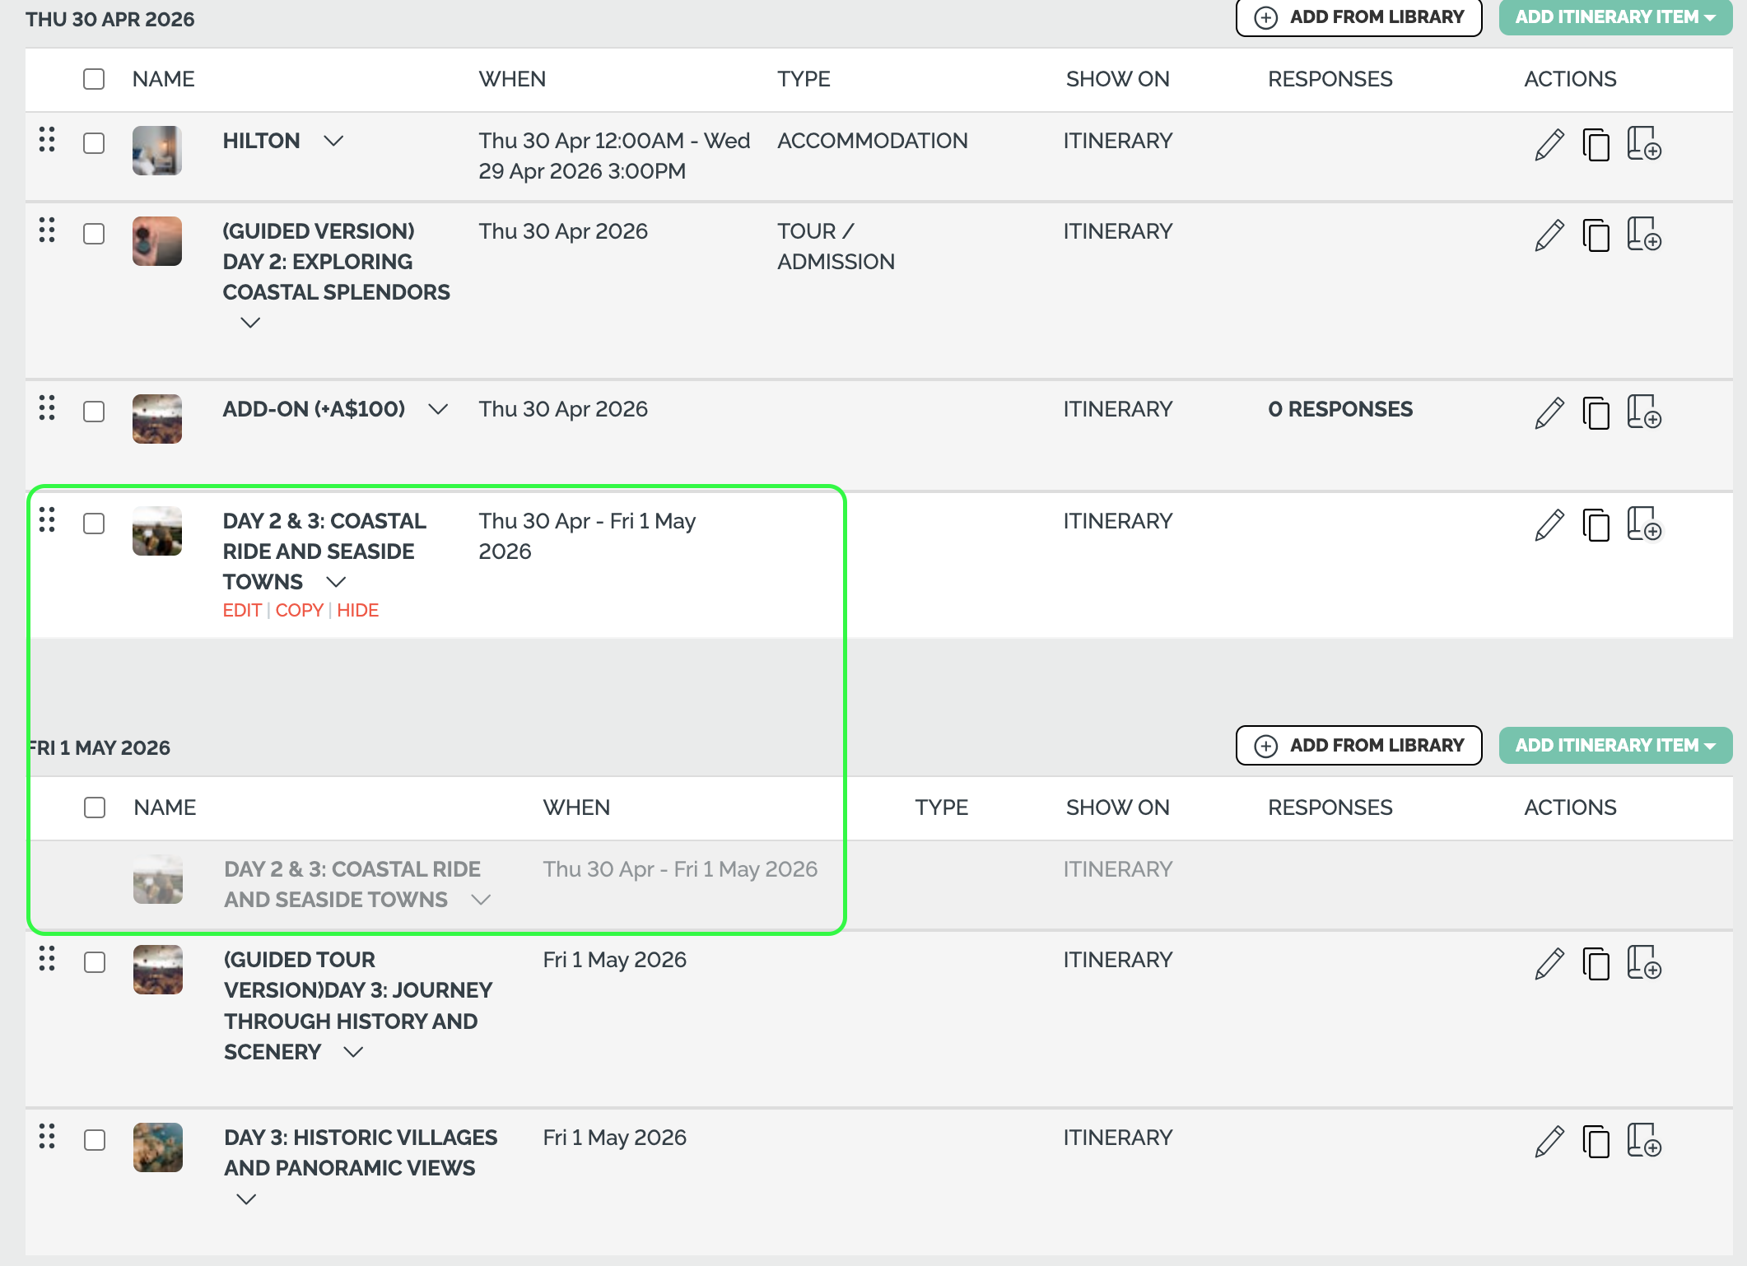Viewport: 1747px width, 1266px height.
Task: Click pencil icon for Day 2 & 3 Coastal Ride
Action: click(x=1549, y=525)
